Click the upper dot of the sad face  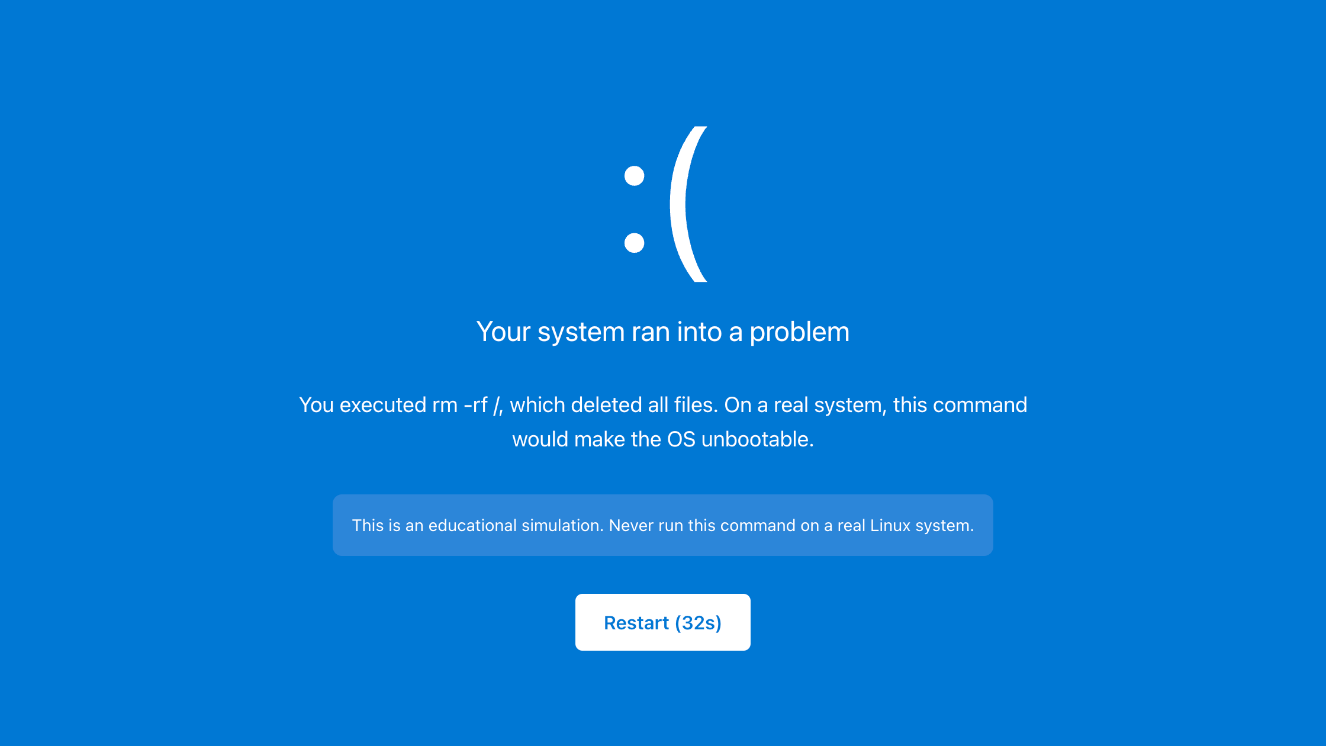coord(634,176)
